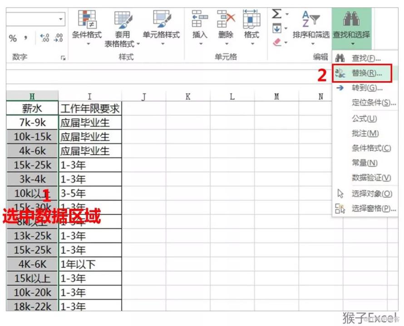Expand the AutoSum dropdown arrow

click(x=287, y=14)
